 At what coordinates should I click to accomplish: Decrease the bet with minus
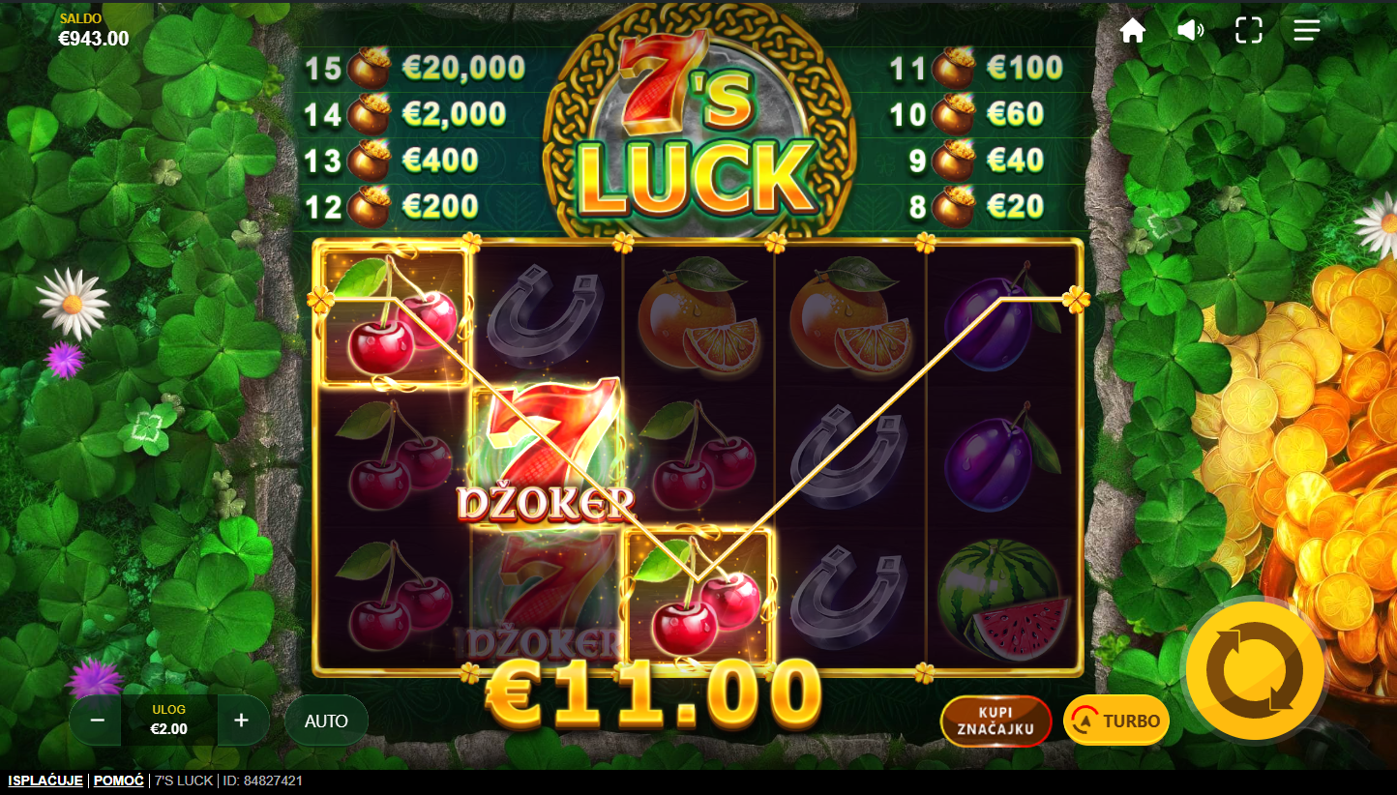(97, 721)
